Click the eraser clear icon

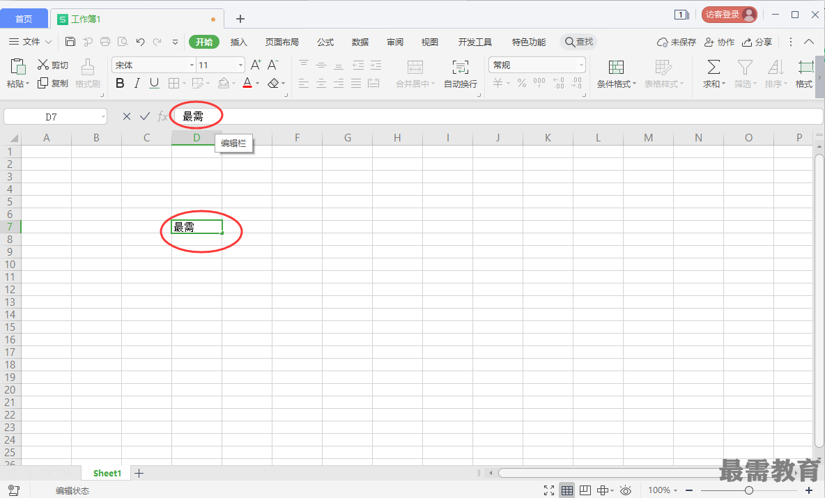273,83
